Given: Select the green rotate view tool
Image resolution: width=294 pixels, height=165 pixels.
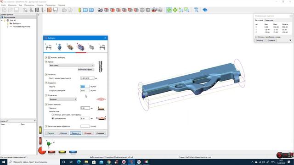Looking at the screenshot, I should pyautogui.click(x=169, y=10).
